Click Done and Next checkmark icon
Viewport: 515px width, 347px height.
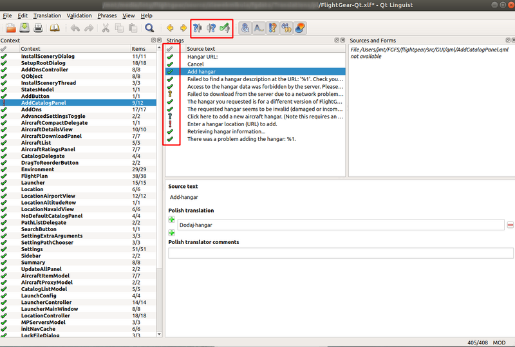click(225, 28)
